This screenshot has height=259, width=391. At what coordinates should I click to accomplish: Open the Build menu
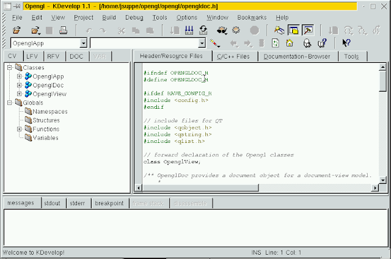[x=109, y=18]
